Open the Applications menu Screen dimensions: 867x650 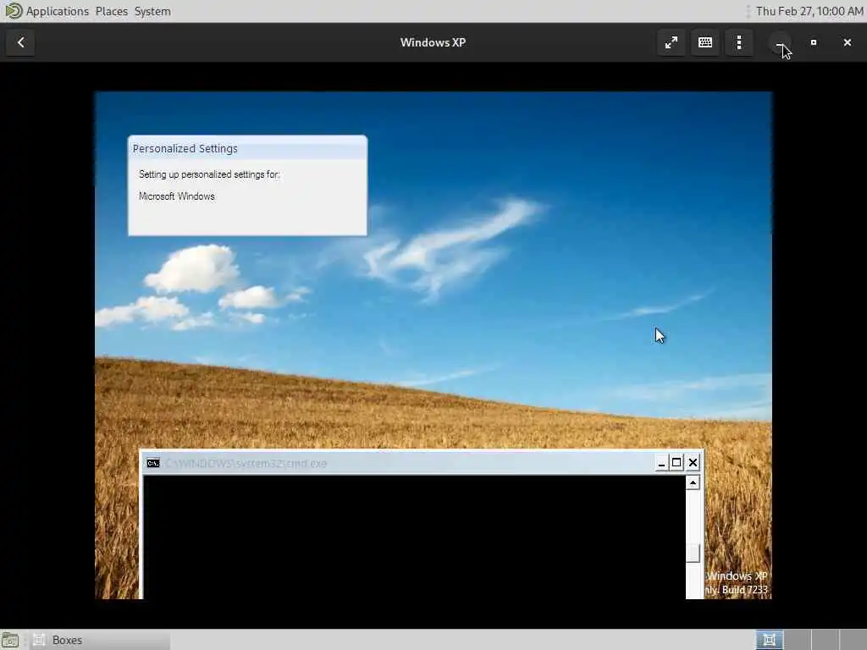(57, 11)
